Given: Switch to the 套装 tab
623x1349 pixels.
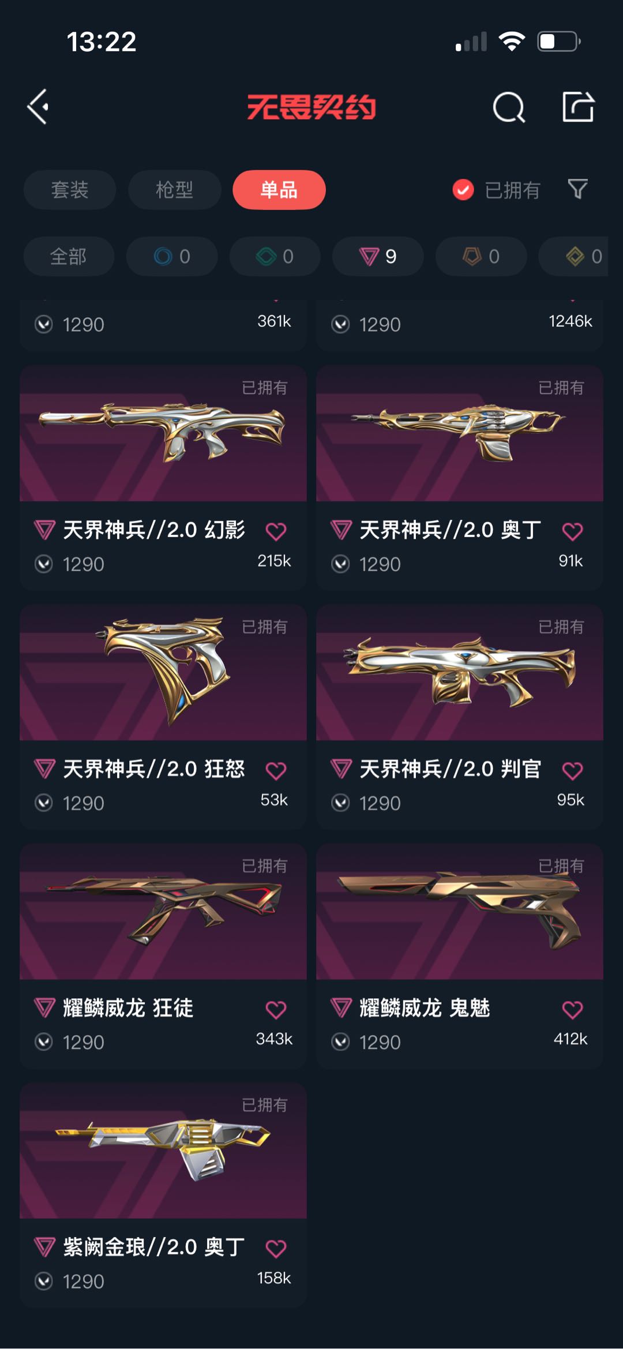Looking at the screenshot, I should coord(70,190).
